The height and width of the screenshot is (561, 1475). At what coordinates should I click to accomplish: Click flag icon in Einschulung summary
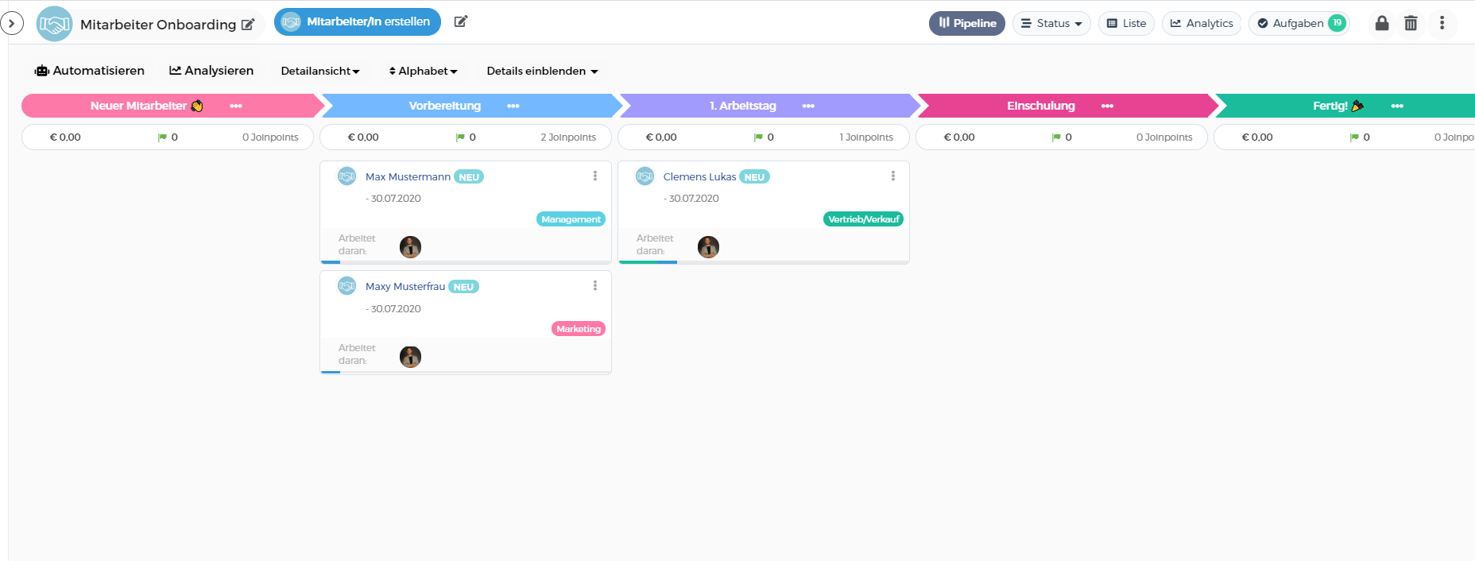coord(1056,137)
